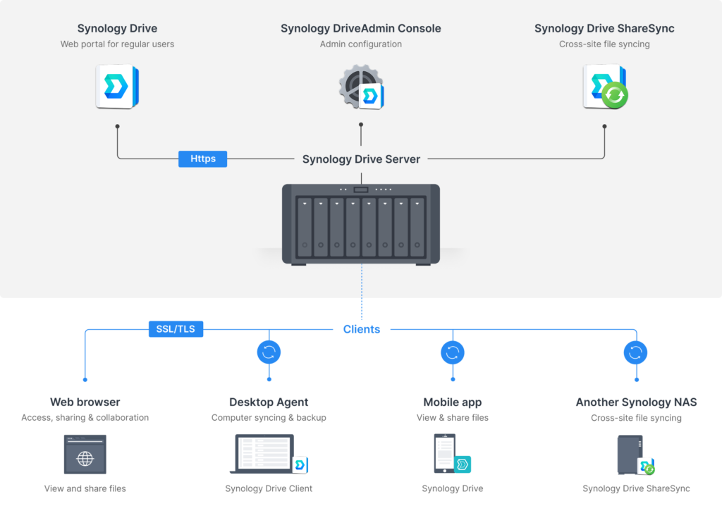Click 'Web portal for regular users' text

[118, 44]
